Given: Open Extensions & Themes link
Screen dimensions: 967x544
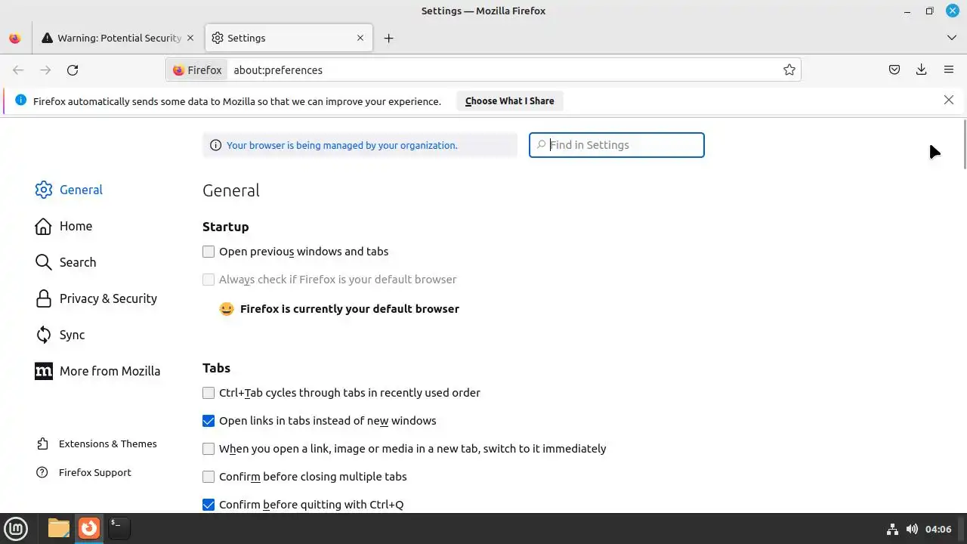Looking at the screenshot, I should 96,444.
